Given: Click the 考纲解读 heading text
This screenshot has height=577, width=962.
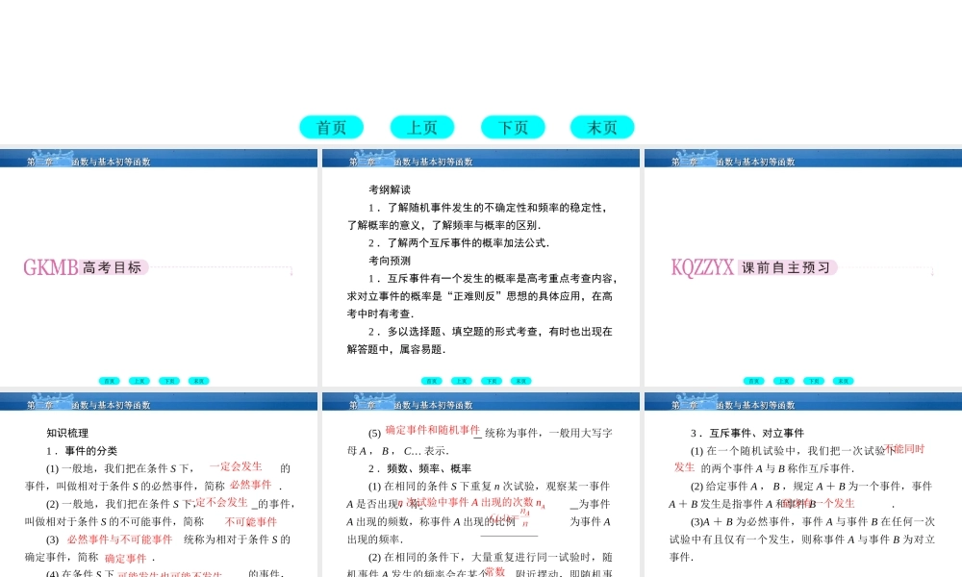Looking at the screenshot, I should tap(390, 190).
